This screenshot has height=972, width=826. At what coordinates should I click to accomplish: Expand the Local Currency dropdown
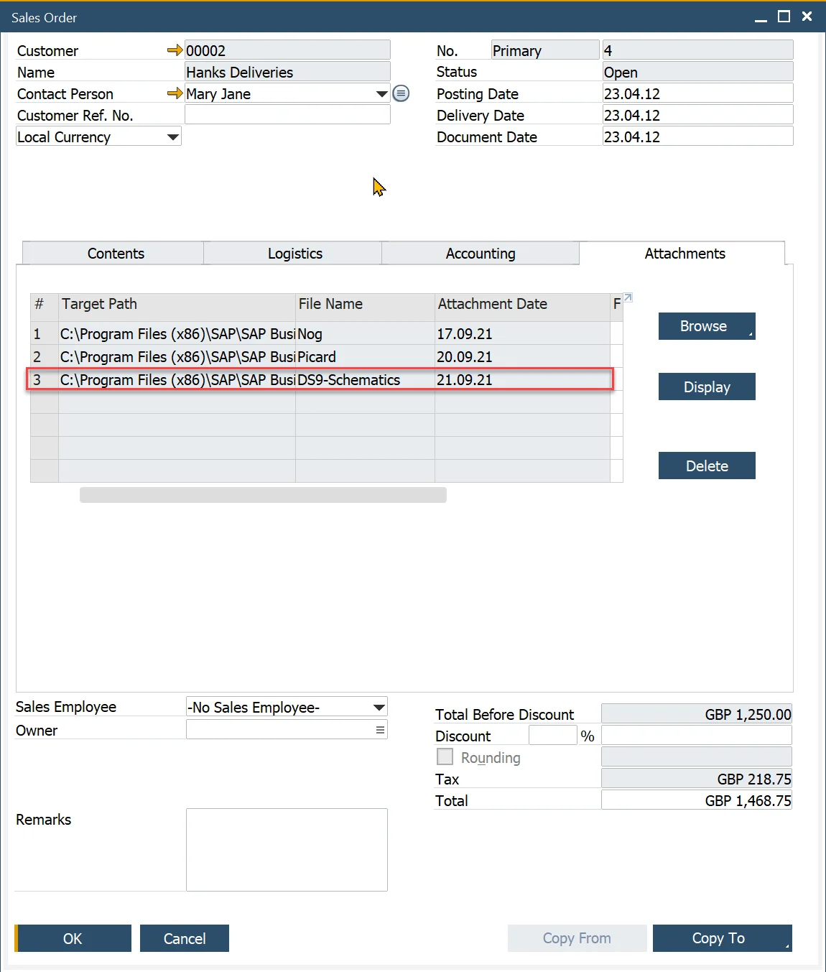pos(172,136)
